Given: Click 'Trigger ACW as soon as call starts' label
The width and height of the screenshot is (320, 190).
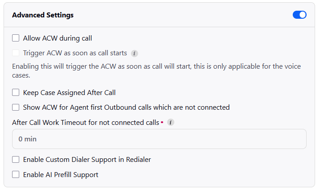Looking at the screenshot, I should pos(75,53).
